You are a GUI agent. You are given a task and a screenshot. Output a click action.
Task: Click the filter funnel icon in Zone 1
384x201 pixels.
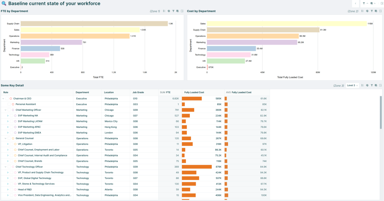(x=173, y=11)
